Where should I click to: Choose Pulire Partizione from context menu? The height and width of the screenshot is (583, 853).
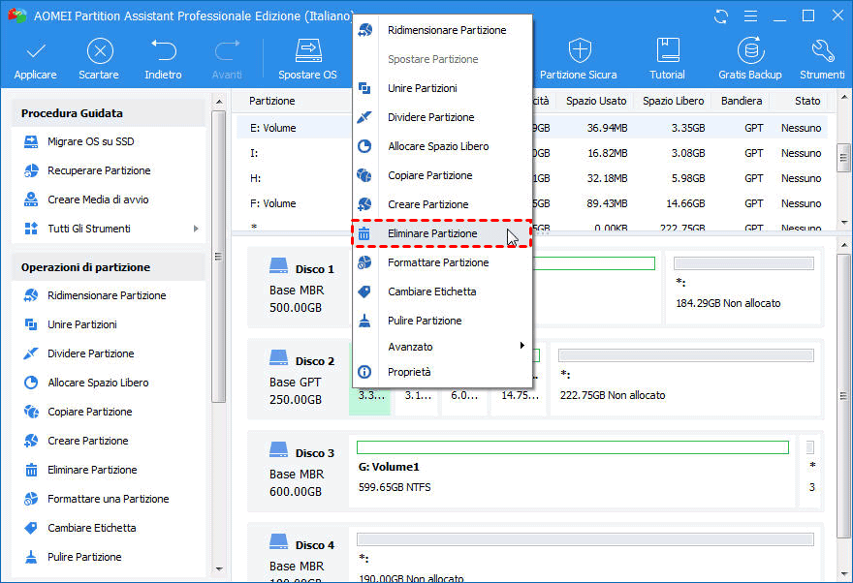tap(442, 321)
